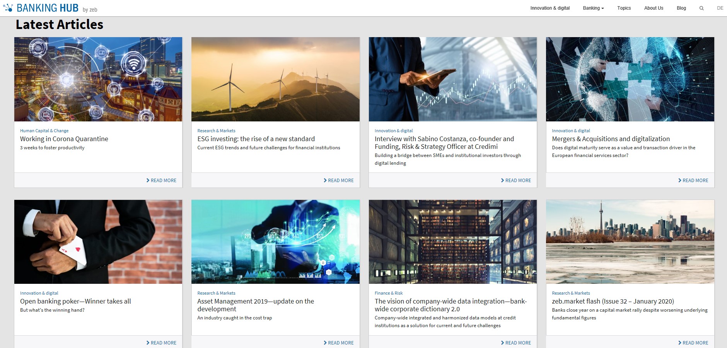Image resolution: width=727 pixels, height=348 pixels.
Task: Go to the About Us page
Action: pyautogui.click(x=654, y=8)
